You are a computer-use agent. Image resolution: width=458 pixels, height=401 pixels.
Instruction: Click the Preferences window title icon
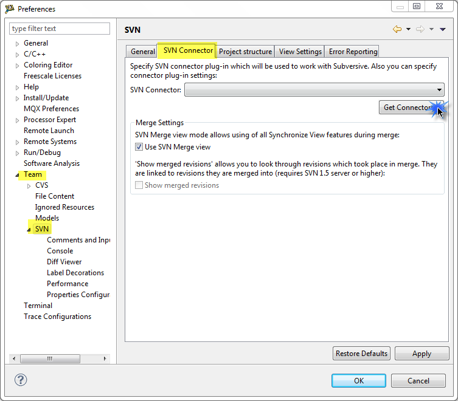click(9, 9)
